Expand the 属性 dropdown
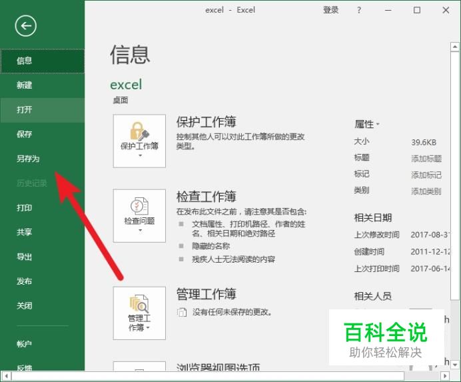Screen dimensions: 461x382 [367, 124]
